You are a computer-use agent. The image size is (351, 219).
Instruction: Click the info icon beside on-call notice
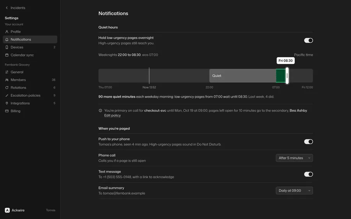pyautogui.click(x=100, y=111)
